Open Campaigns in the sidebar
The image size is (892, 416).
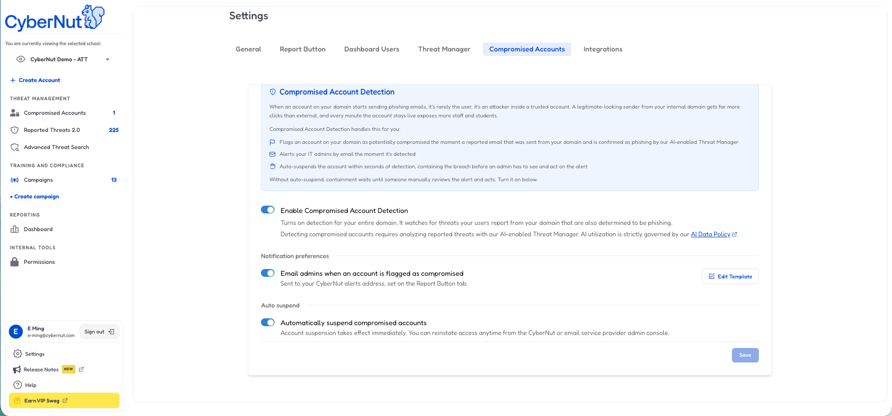tap(38, 180)
